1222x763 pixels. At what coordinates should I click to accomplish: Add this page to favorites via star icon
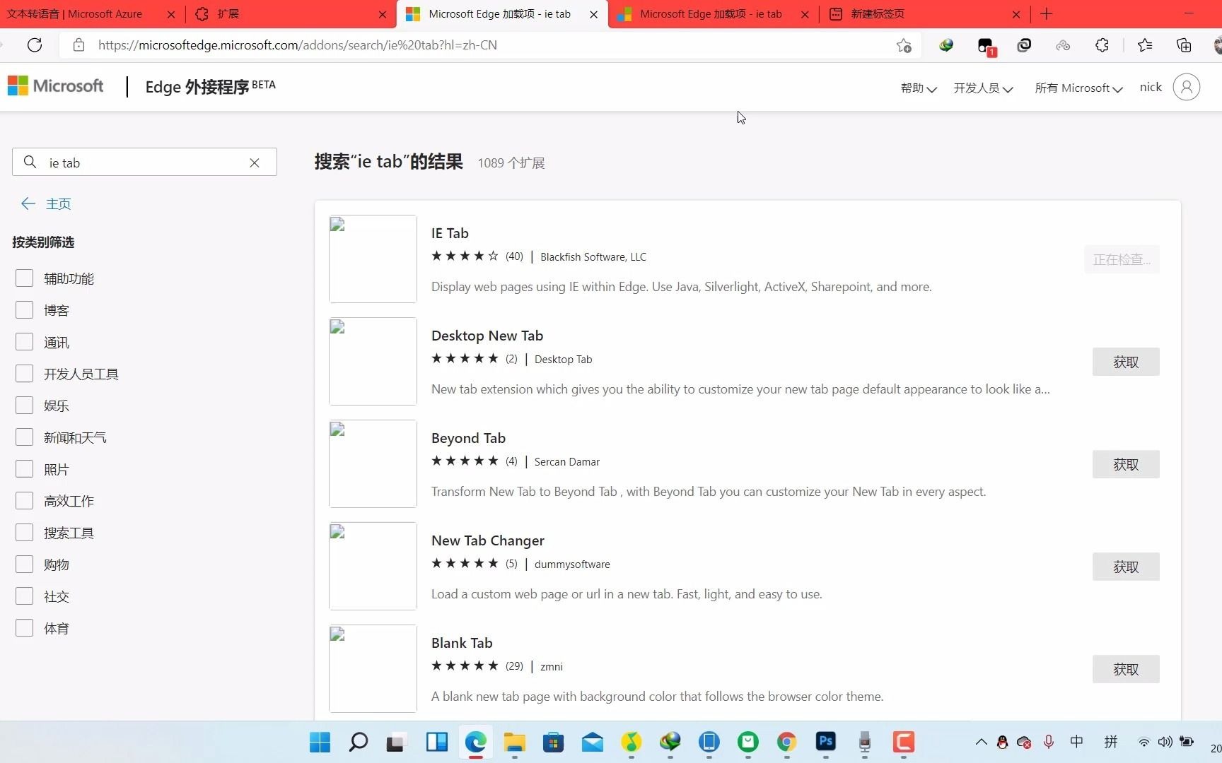(x=903, y=45)
